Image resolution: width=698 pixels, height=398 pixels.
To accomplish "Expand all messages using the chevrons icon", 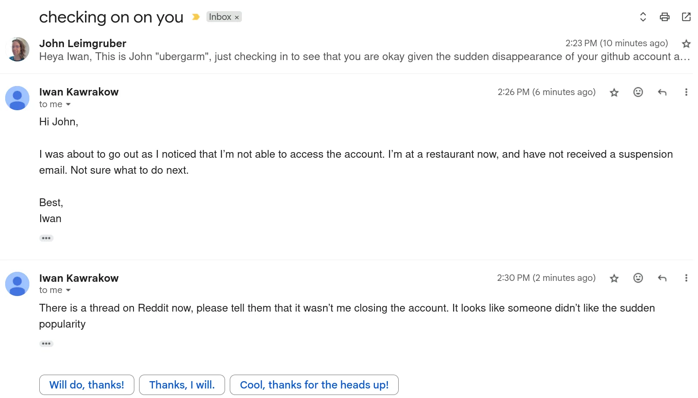I will tap(643, 17).
